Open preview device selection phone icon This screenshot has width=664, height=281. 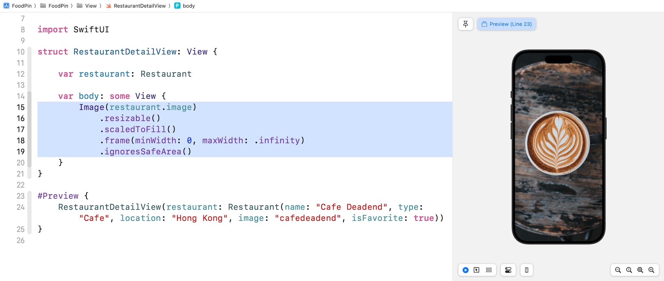click(x=526, y=270)
